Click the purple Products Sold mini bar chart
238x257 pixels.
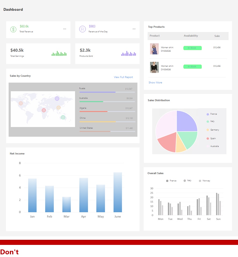pyautogui.click(x=129, y=54)
